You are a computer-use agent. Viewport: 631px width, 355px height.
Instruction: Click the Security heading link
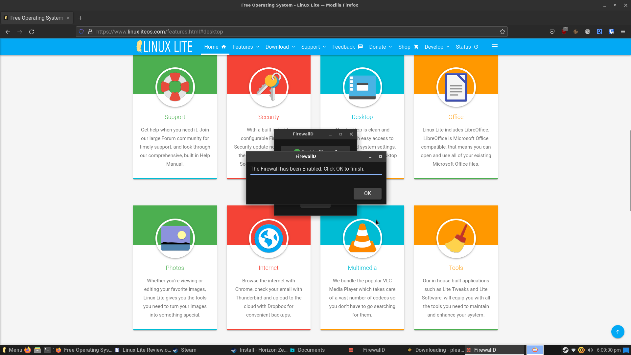[x=269, y=117]
